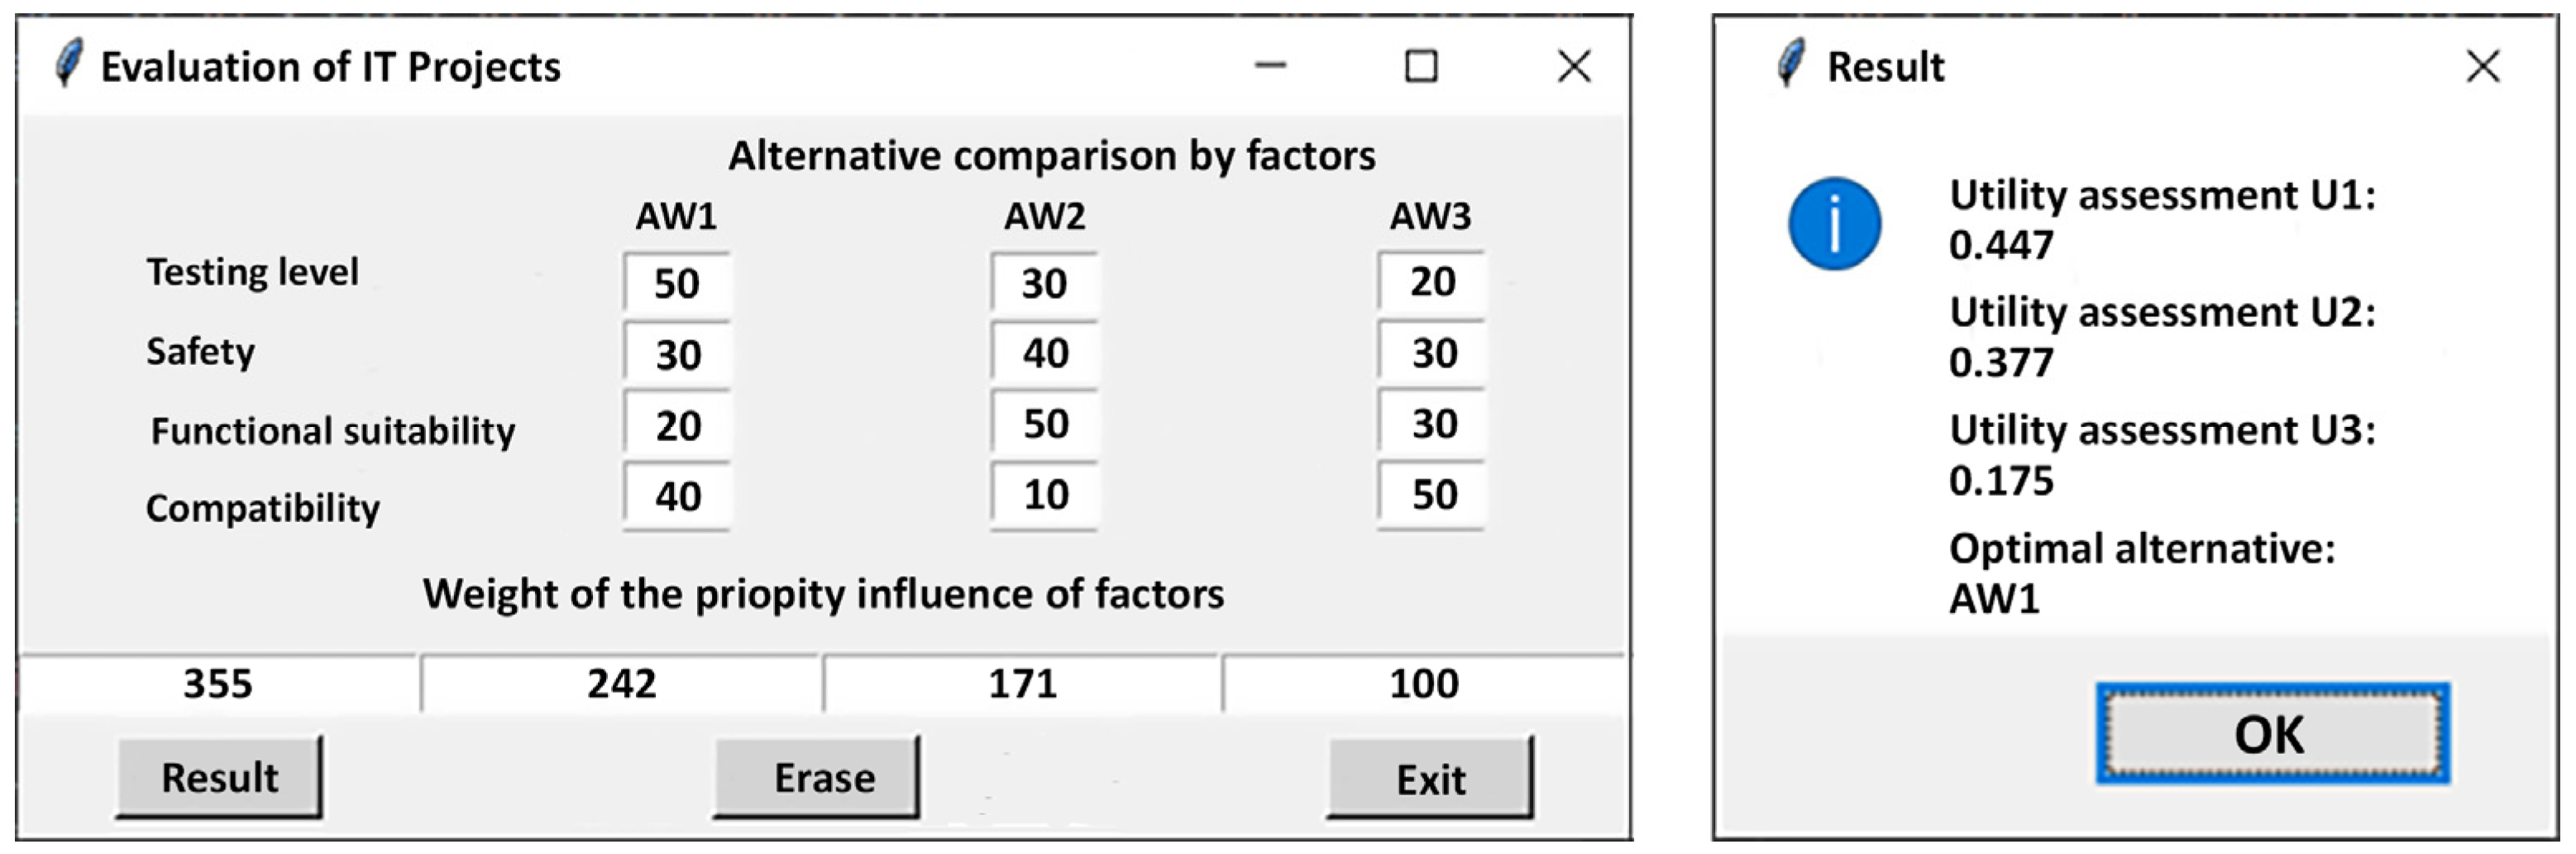Viewport: 2576px width, 854px height.
Task: Select AW2 Functional suitability field
Action: (1045, 425)
